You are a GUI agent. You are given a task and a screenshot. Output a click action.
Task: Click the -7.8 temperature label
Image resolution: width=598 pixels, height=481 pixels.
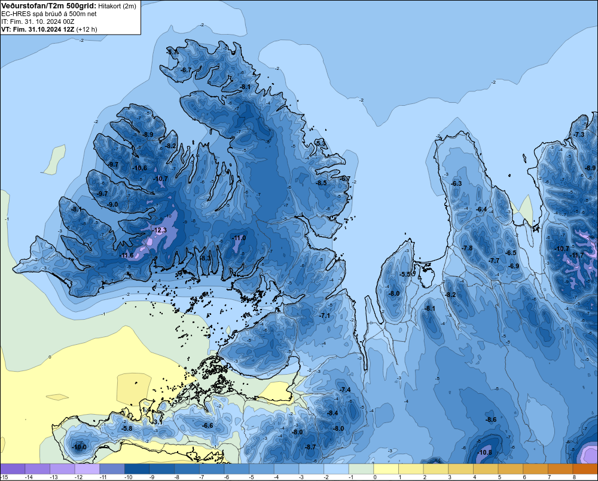click(x=467, y=248)
